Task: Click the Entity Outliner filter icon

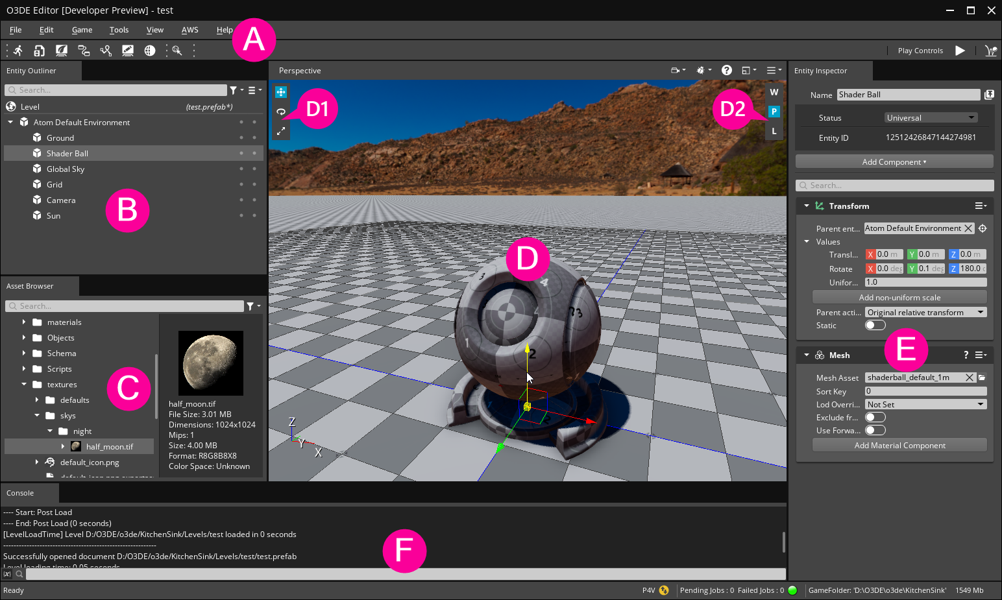Action: [x=234, y=90]
